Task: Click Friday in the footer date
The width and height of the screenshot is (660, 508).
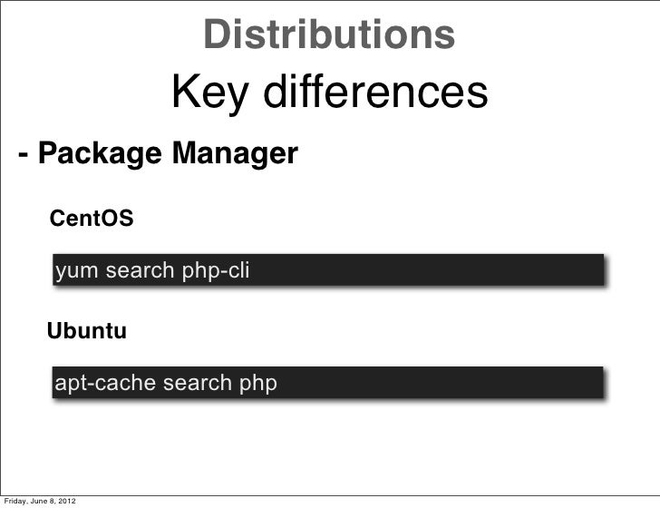Action: pos(15,502)
